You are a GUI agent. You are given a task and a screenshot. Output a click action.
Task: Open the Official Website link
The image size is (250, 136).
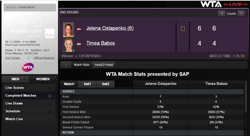[x=44, y=58]
